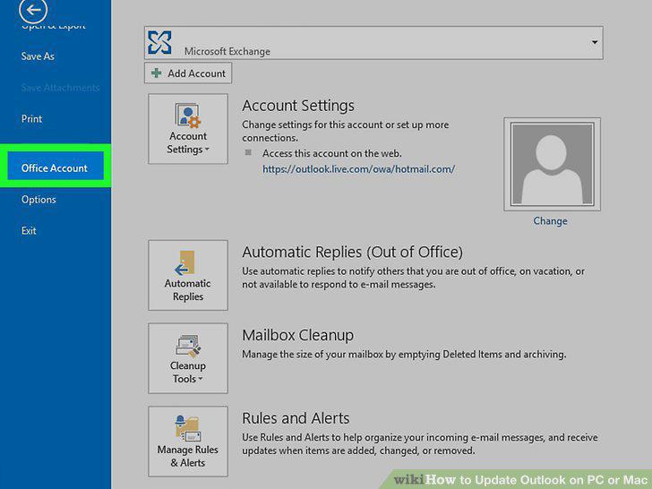Choose Exit from the sidebar

pyautogui.click(x=29, y=231)
